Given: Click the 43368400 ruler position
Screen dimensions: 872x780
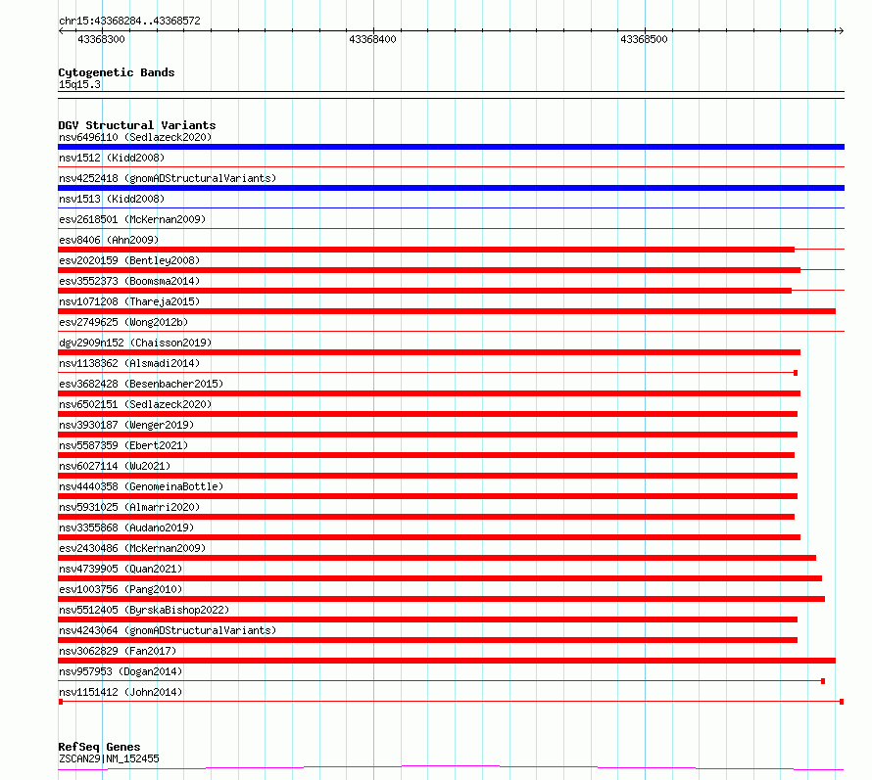Looking at the screenshot, I should point(372,39).
